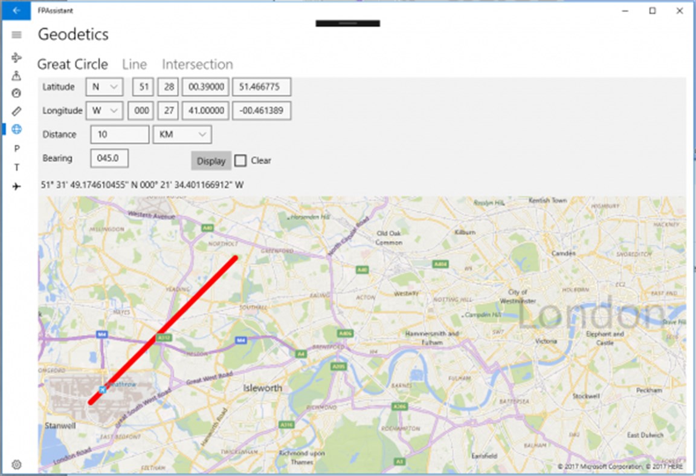
Task: Switch to the Great Circle tab
Action: 72,65
